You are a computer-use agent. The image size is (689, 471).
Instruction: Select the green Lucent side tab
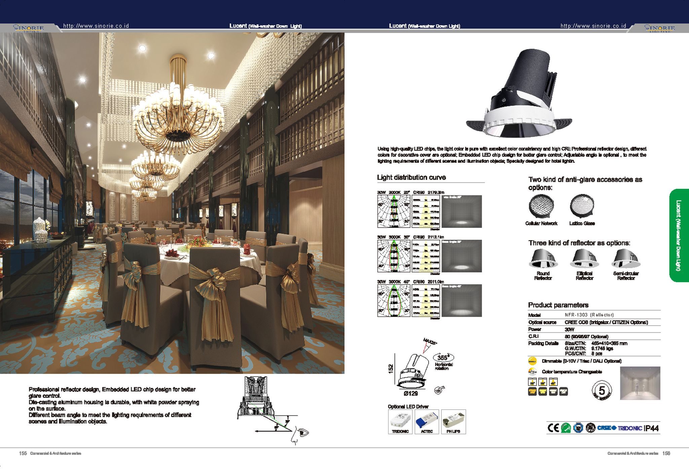click(x=679, y=235)
